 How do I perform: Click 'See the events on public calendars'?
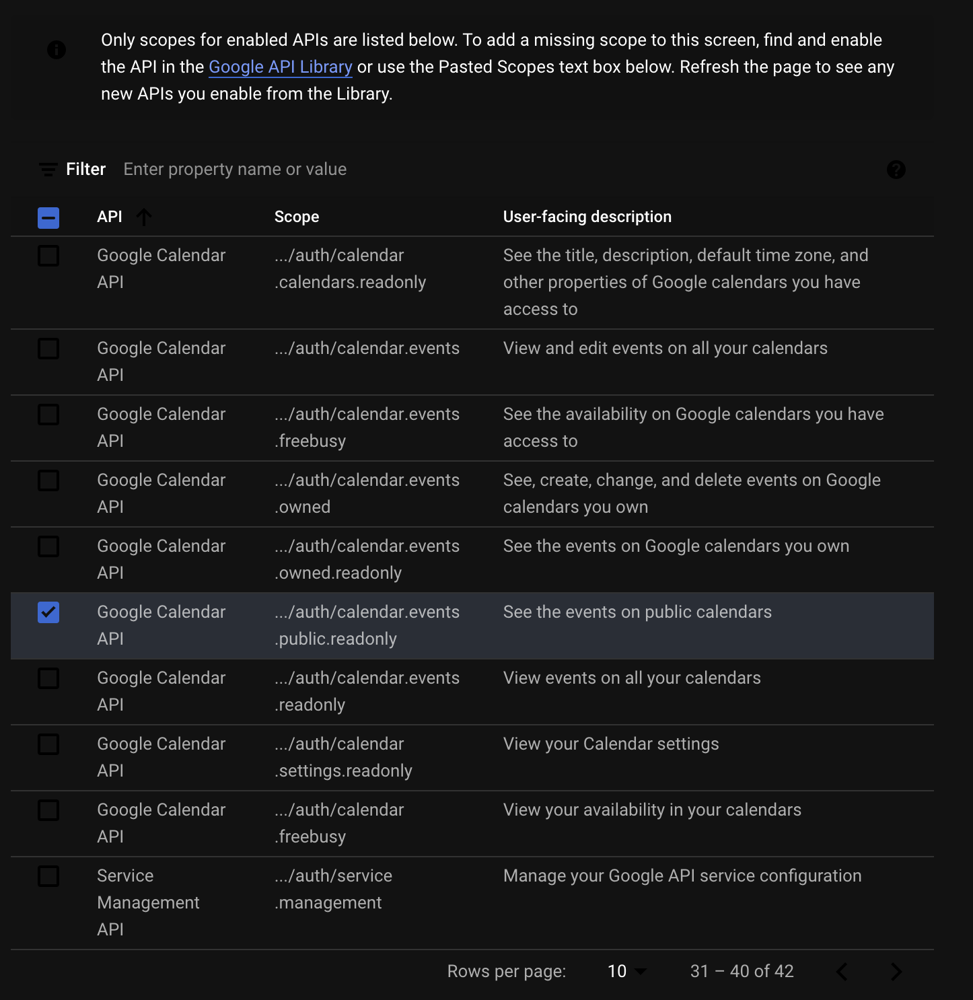pyautogui.click(x=637, y=612)
